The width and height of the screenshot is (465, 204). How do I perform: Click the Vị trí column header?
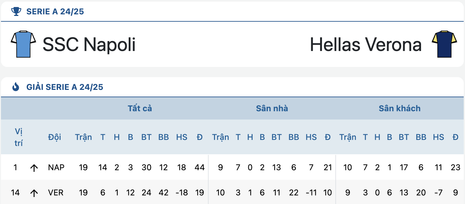(x=19, y=137)
